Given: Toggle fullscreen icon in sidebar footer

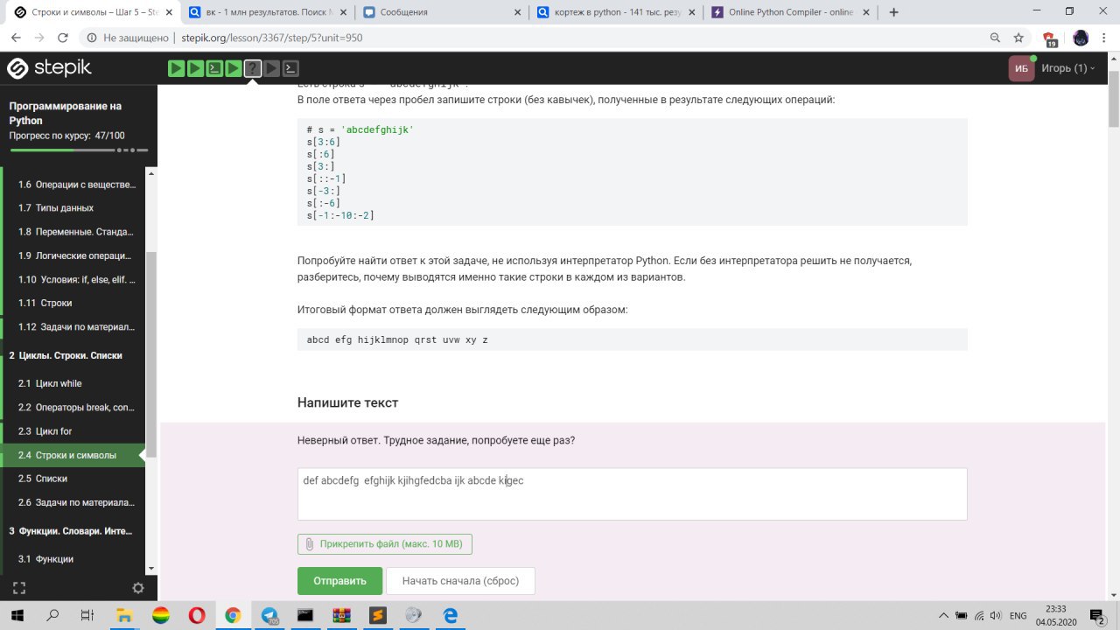Looking at the screenshot, I should 18,588.
